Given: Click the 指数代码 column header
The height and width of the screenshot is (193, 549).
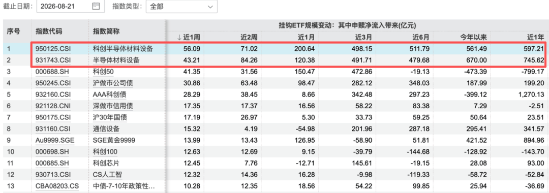Looking at the screenshot, I should (x=49, y=31).
